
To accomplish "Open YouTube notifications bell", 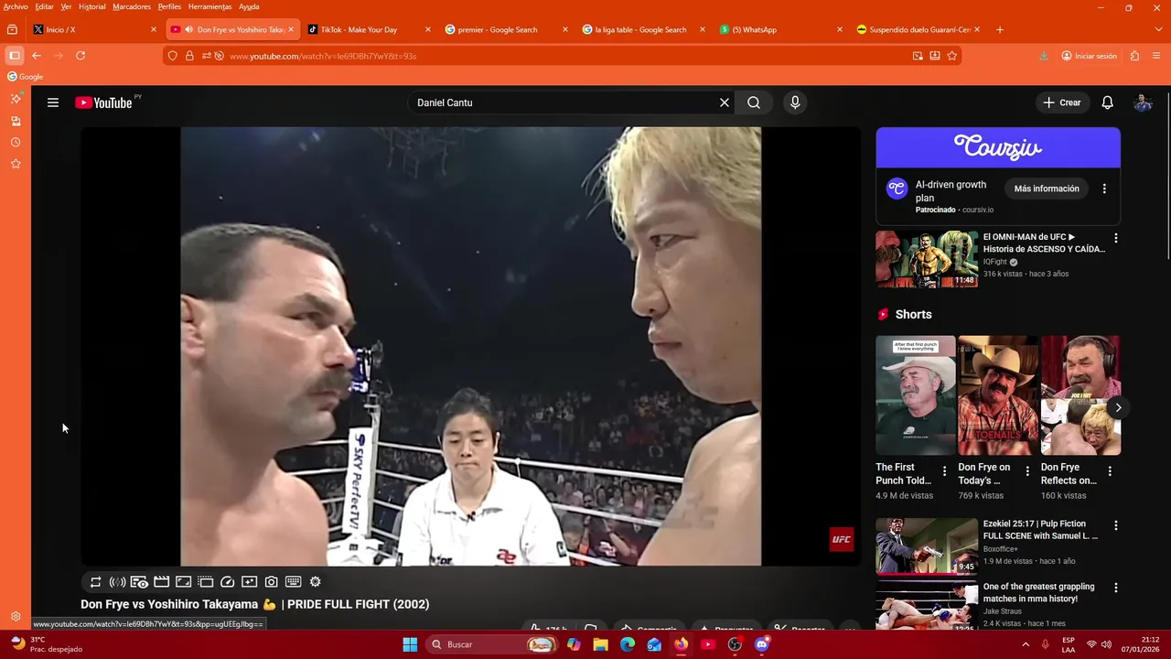I will 1107,103.
